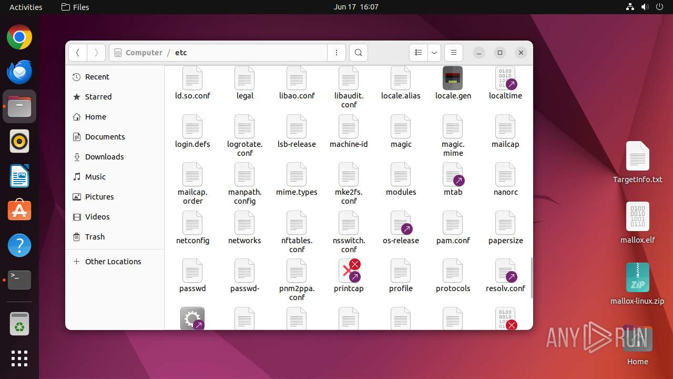Select the magic.mime file icon

453,126
